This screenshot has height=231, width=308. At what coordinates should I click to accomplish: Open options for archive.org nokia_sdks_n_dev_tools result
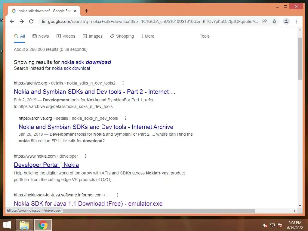[x=125, y=118]
